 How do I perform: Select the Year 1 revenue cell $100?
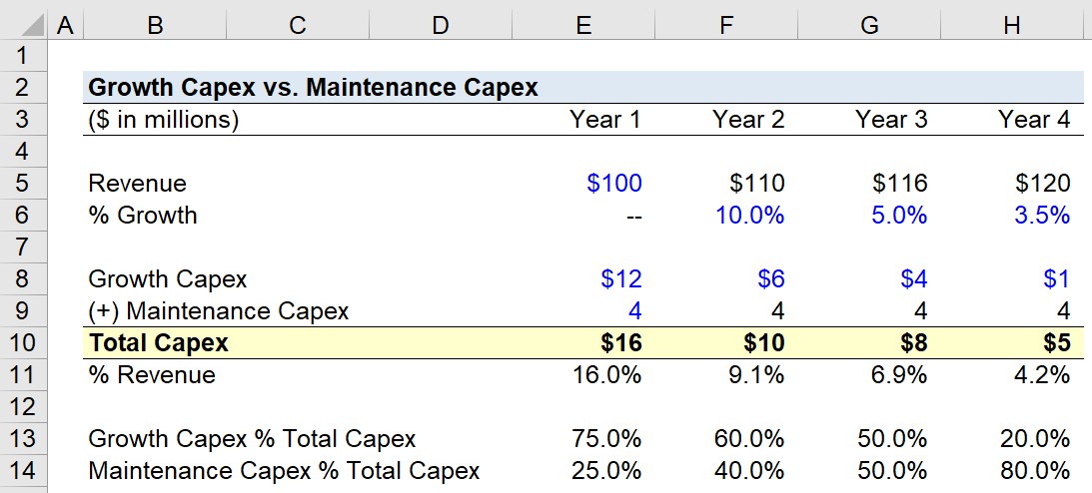(613, 183)
